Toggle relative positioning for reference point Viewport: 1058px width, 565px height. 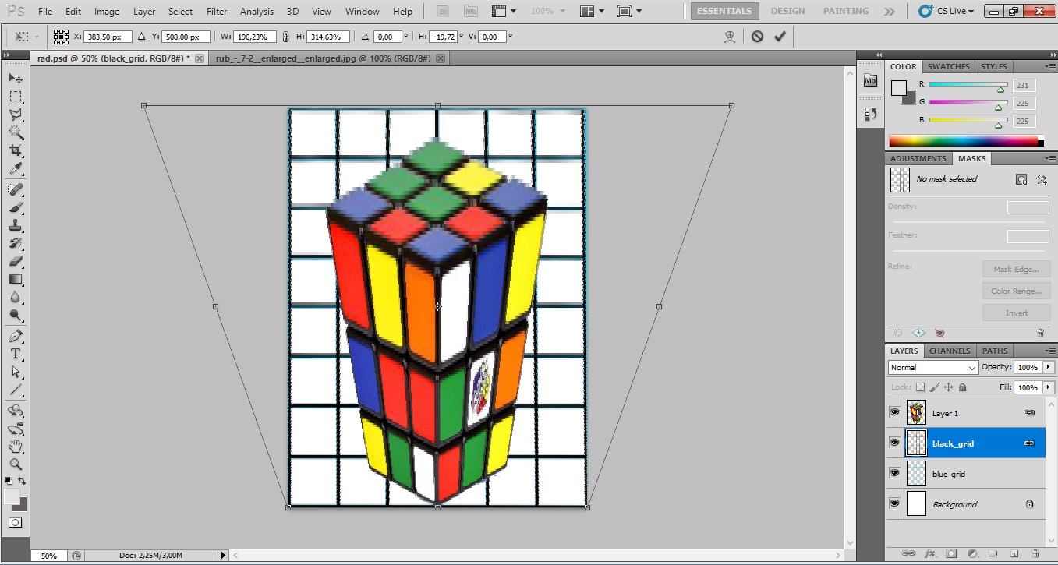pos(141,37)
